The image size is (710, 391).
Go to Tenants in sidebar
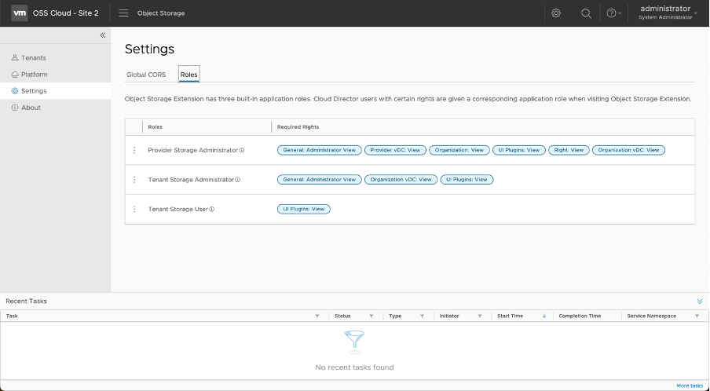click(x=34, y=58)
